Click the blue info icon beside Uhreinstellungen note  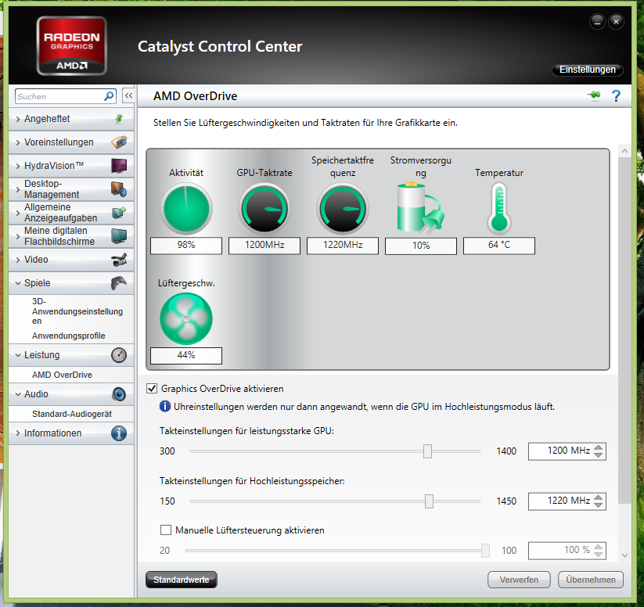point(164,407)
